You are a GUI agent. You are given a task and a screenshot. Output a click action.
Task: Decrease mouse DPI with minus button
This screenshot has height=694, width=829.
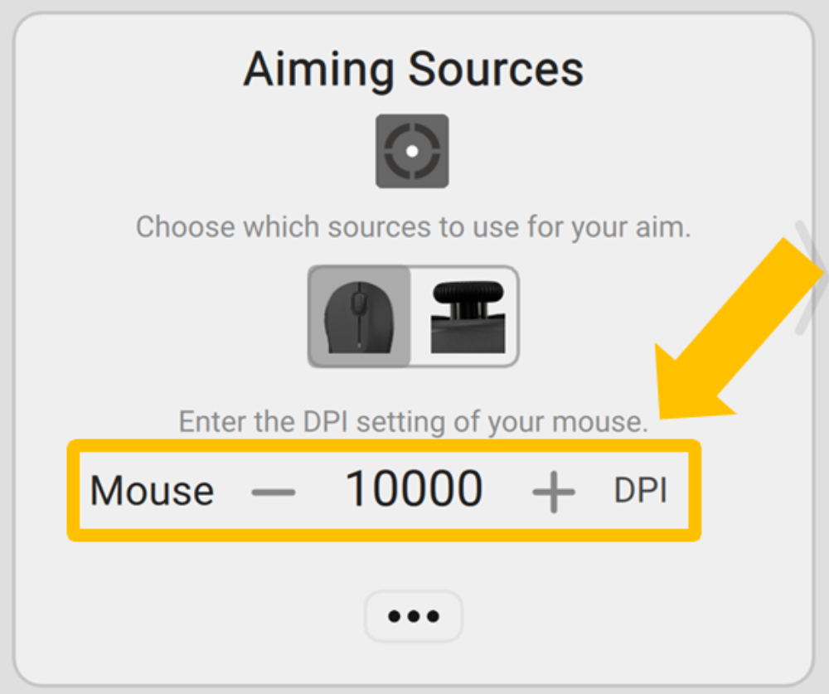pos(274,492)
